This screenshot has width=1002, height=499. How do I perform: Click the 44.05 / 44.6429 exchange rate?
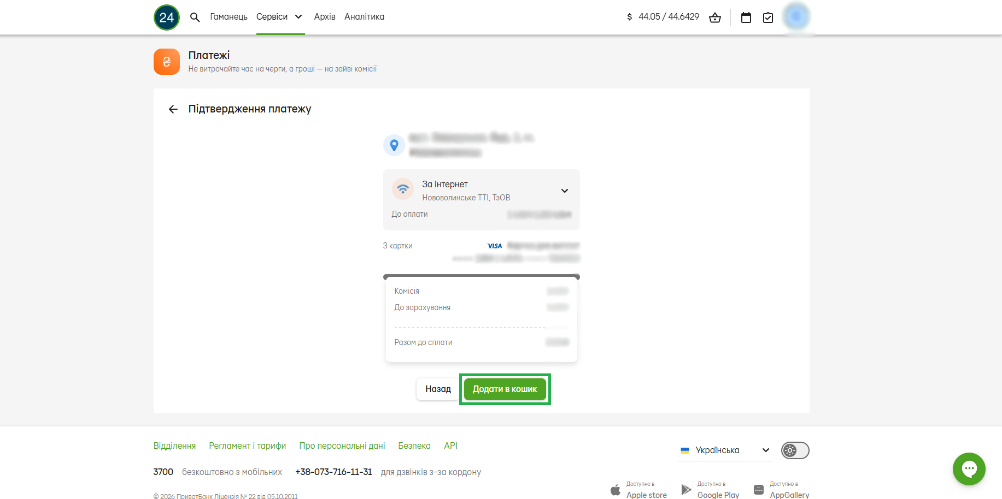669,17
